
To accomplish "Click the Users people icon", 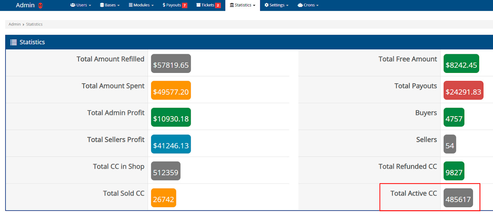I will pyautogui.click(x=72, y=5).
